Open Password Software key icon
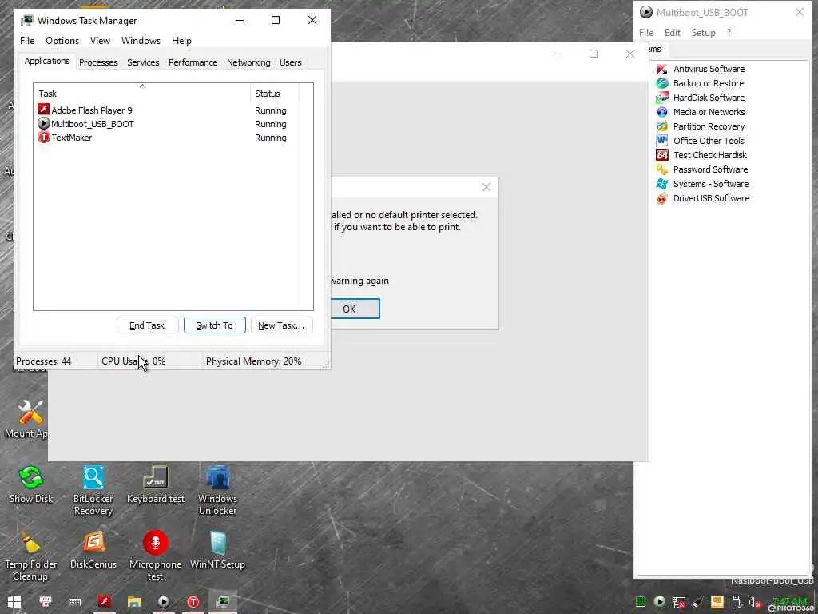 662,169
